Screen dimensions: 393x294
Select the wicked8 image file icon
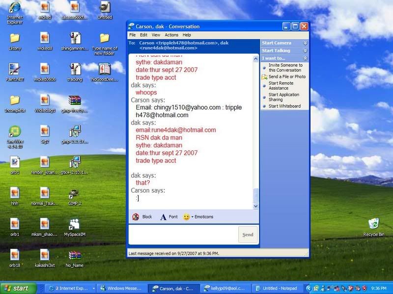pyautogui.click(x=45, y=42)
